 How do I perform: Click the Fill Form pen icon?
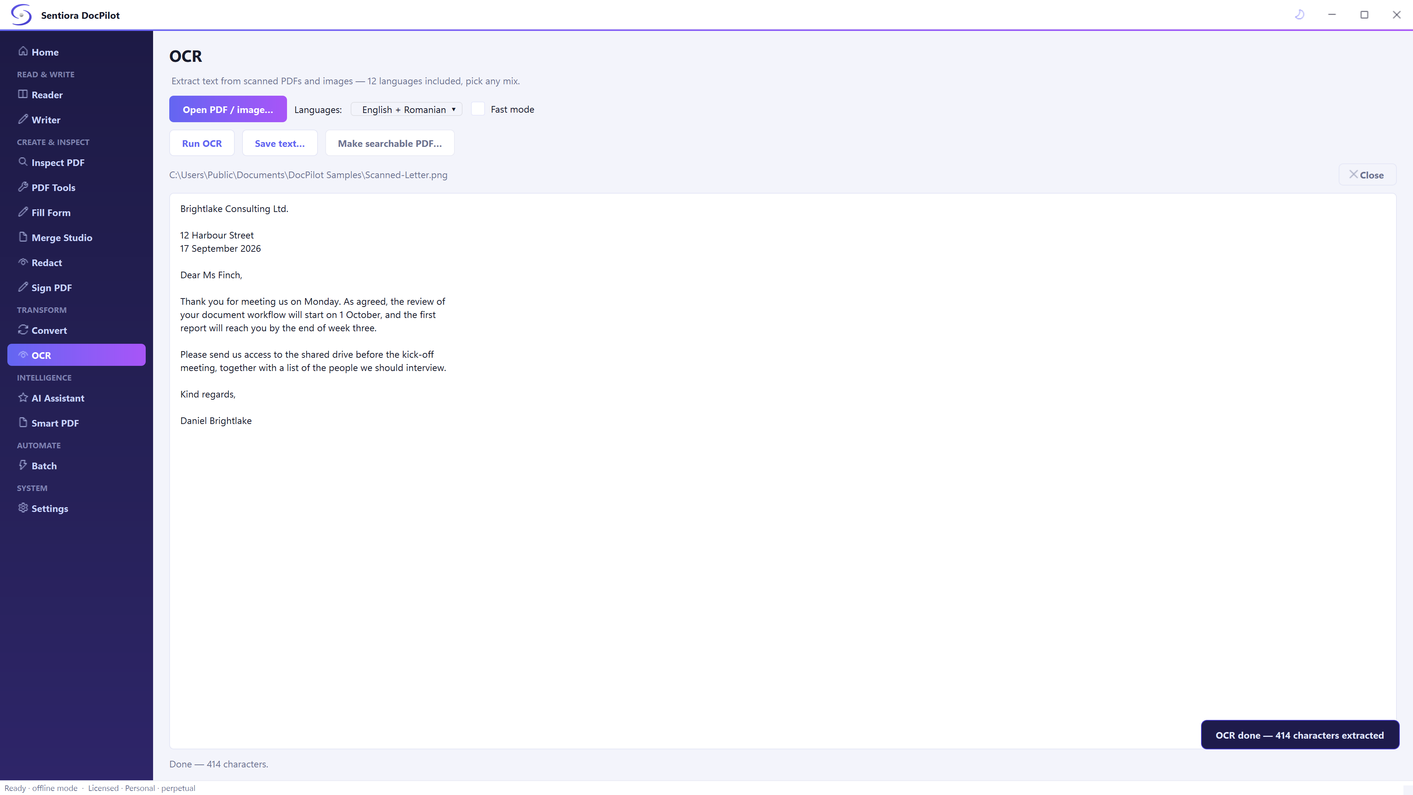pyautogui.click(x=22, y=212)
